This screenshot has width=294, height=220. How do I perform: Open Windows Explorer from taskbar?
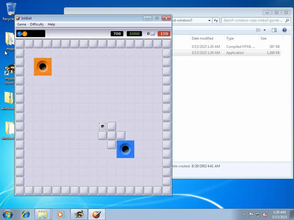pos(42,214)
